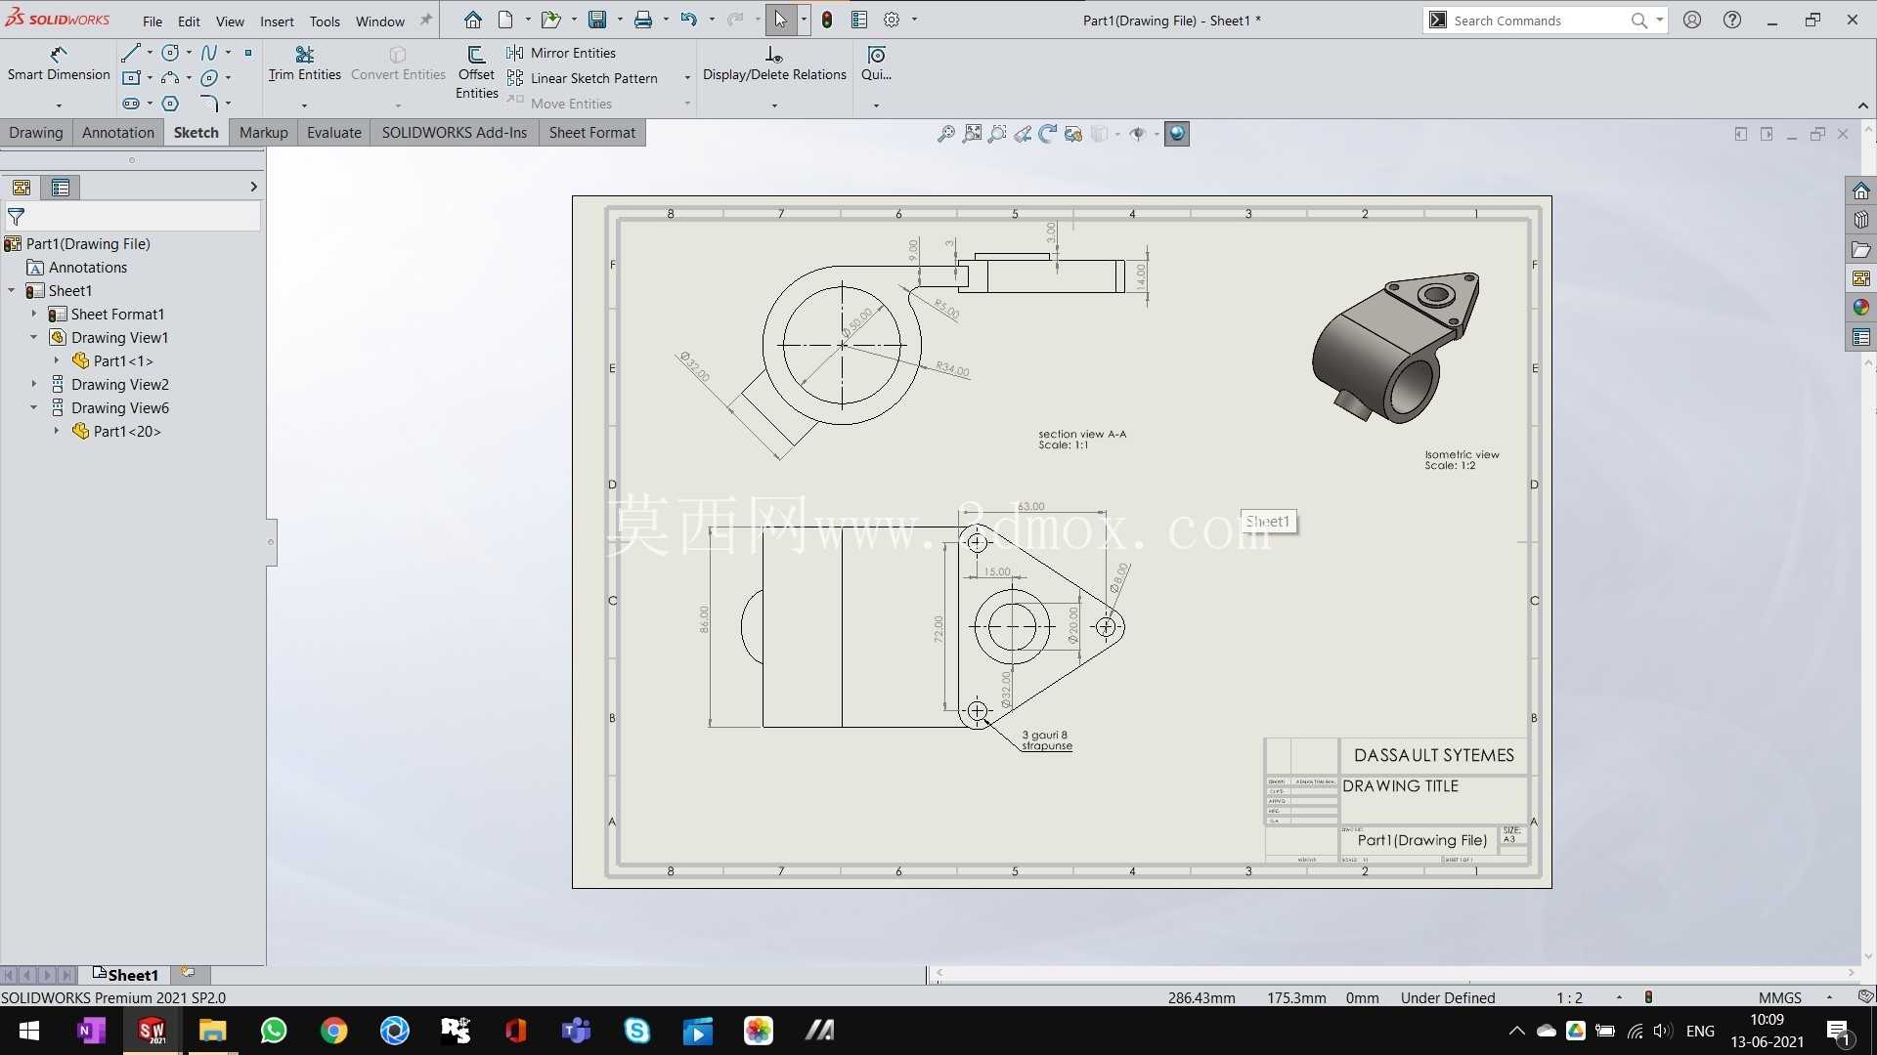Pick the Line sketch tool
Viewport: 1877px width, 1055px height.
(x=131, y=53)
